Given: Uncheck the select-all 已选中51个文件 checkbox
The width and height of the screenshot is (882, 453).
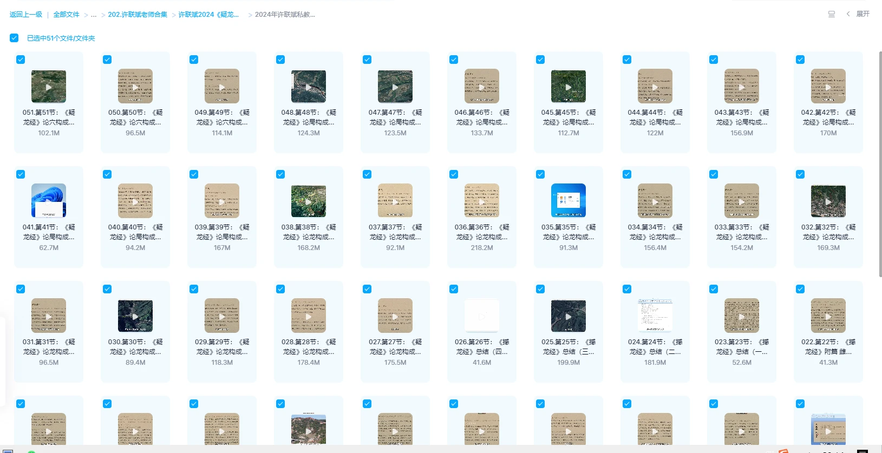Looking at the screenshot, I should tap(14, 38).
